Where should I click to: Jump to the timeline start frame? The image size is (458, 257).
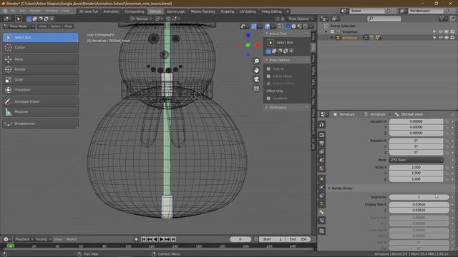143,239
